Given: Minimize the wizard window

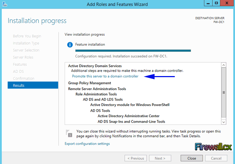Looking at the screenshot, I should (x=208, y=3).
